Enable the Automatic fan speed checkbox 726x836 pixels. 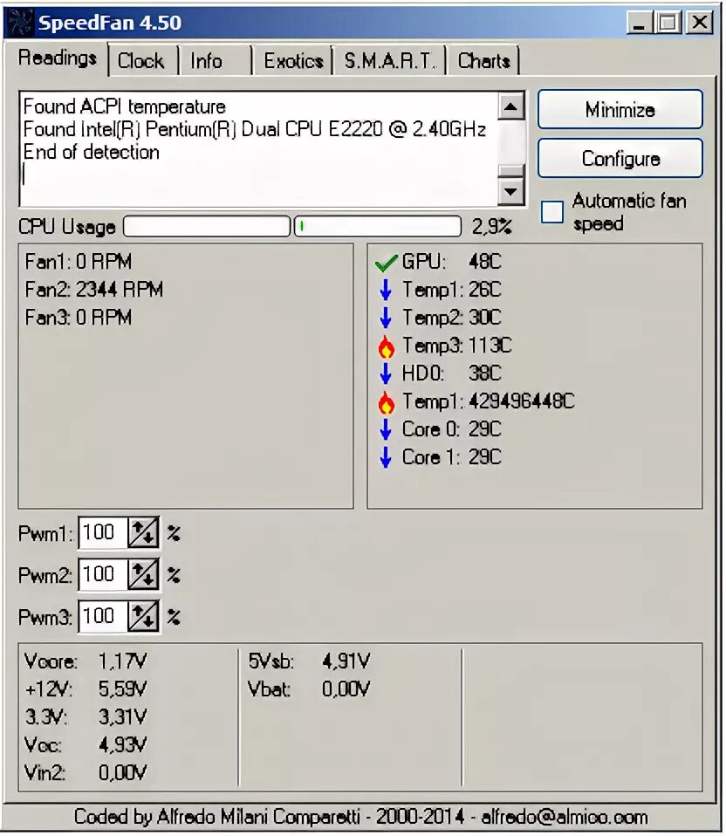coord(552,212)
